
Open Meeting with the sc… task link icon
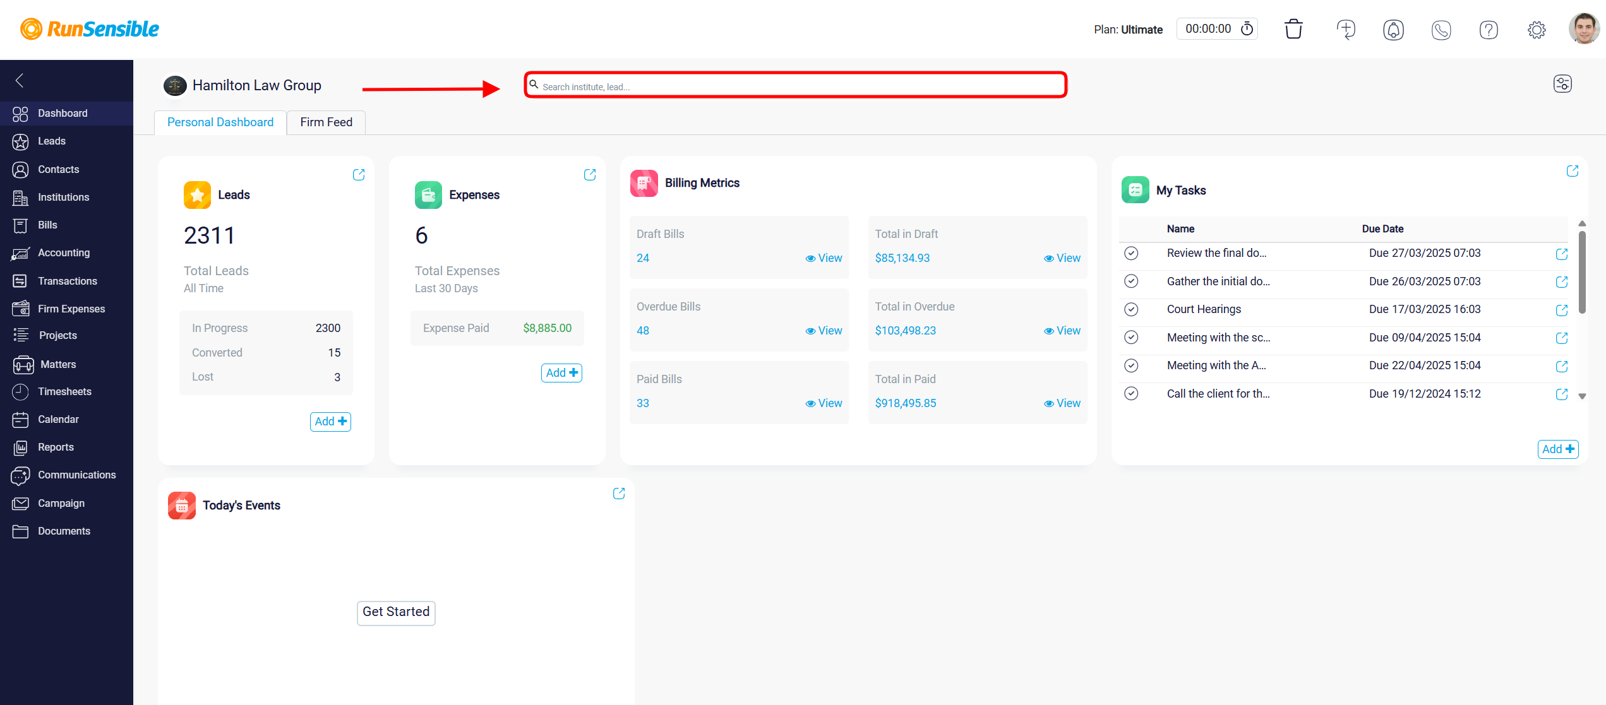(1562, 338)
